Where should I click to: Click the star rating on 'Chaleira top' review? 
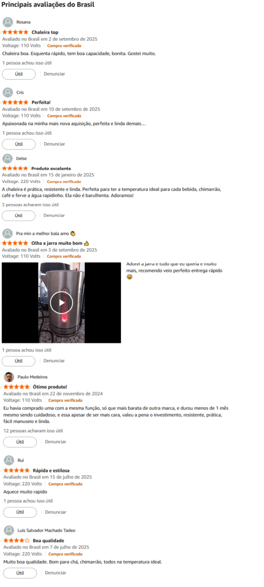click(x=15, y=32)
